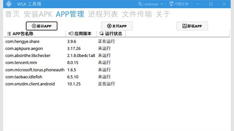Select the com.smzdm.client.android row
The image size is (234, 131).
(x=117, y=84)
